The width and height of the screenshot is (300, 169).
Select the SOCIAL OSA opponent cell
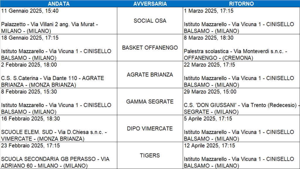[150, 21]
